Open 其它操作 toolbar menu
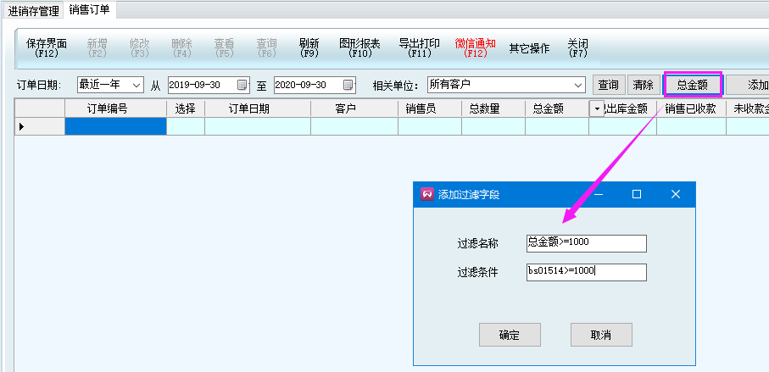Screen dimensions: 769x372 (529, 48)
